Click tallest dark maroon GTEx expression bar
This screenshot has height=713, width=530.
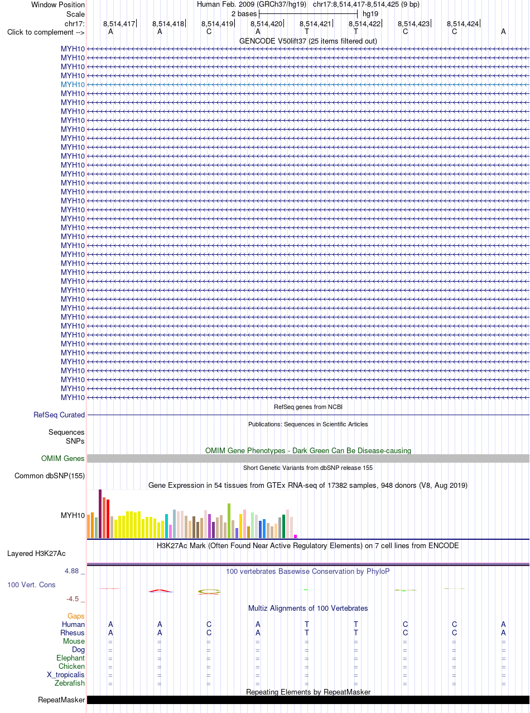pyautogui.click(x=100, y=514)
